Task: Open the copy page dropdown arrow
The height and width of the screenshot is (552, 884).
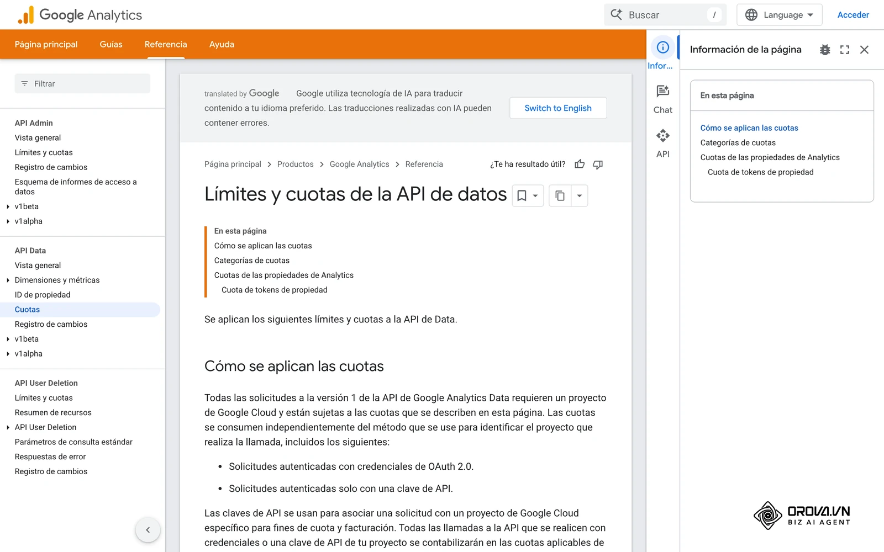Action: click(x=579, y=195)
